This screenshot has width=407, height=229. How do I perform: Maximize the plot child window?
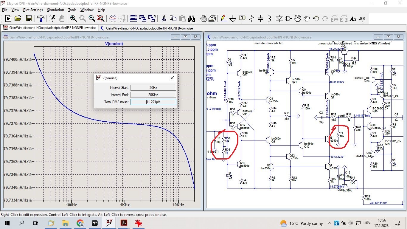click(x=185, y=37)
